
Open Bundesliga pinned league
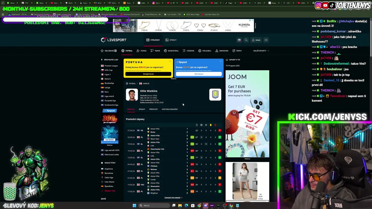click(x=107, y=83)
